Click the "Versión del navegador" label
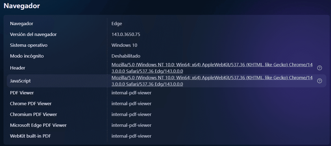 [x=33, y=34]
